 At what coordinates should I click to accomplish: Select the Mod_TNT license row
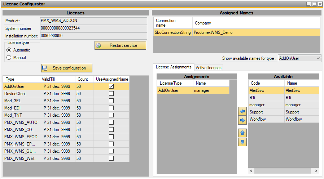21,115
